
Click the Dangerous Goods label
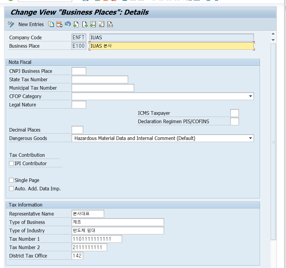[x=28, y=138]
